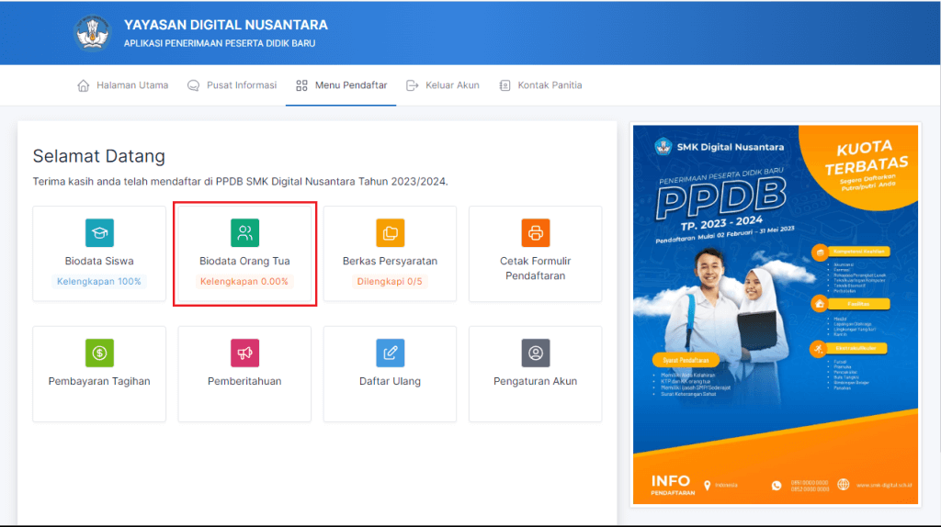Click the Dilengkapi 0/5 status badge
Screen dimensions: 941x527
[390, 282]
